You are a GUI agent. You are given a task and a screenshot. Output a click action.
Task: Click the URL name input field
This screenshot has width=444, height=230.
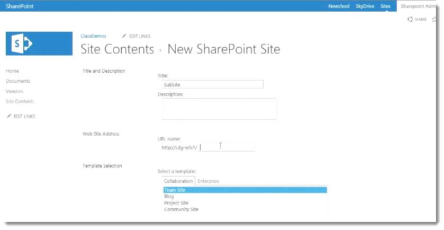[x=226, y=147]
